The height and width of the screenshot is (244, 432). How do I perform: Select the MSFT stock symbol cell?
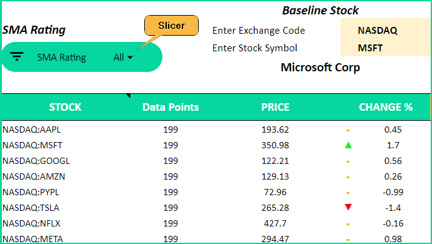click(385, 48)
